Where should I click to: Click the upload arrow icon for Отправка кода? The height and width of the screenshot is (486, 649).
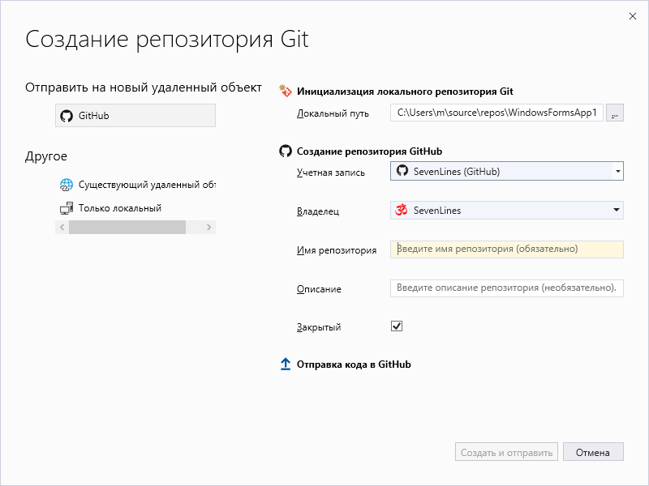[286, 364]
